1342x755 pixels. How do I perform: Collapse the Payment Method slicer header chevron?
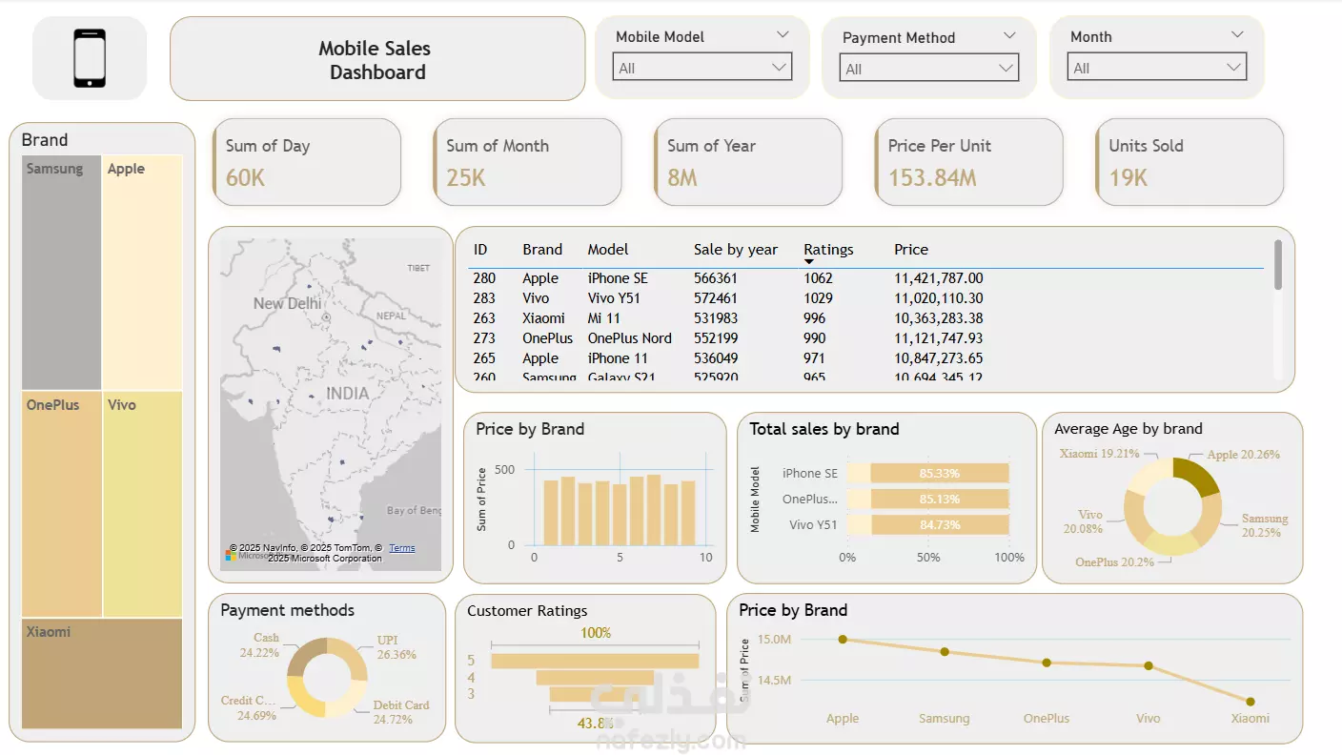(x=1009, y=36)
